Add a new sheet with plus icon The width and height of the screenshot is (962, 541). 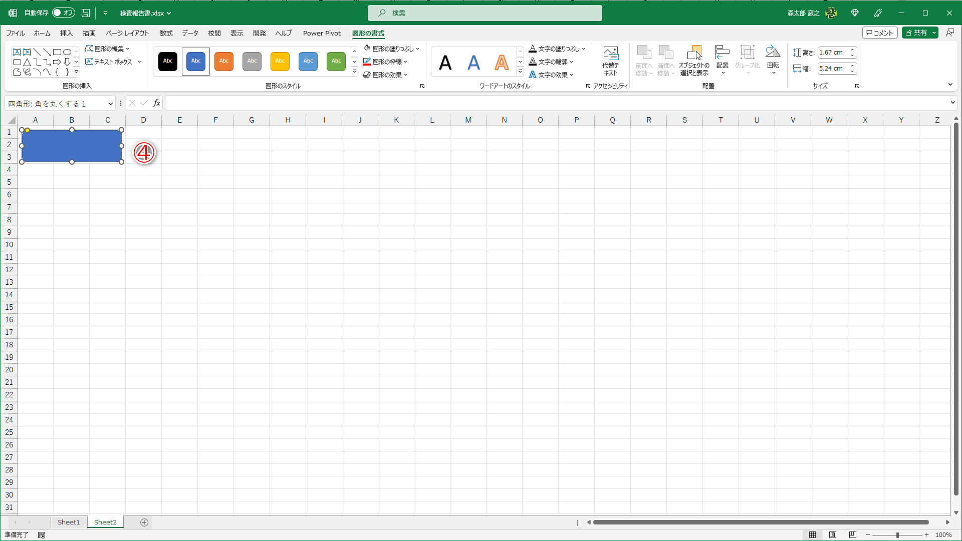(144, 522)
